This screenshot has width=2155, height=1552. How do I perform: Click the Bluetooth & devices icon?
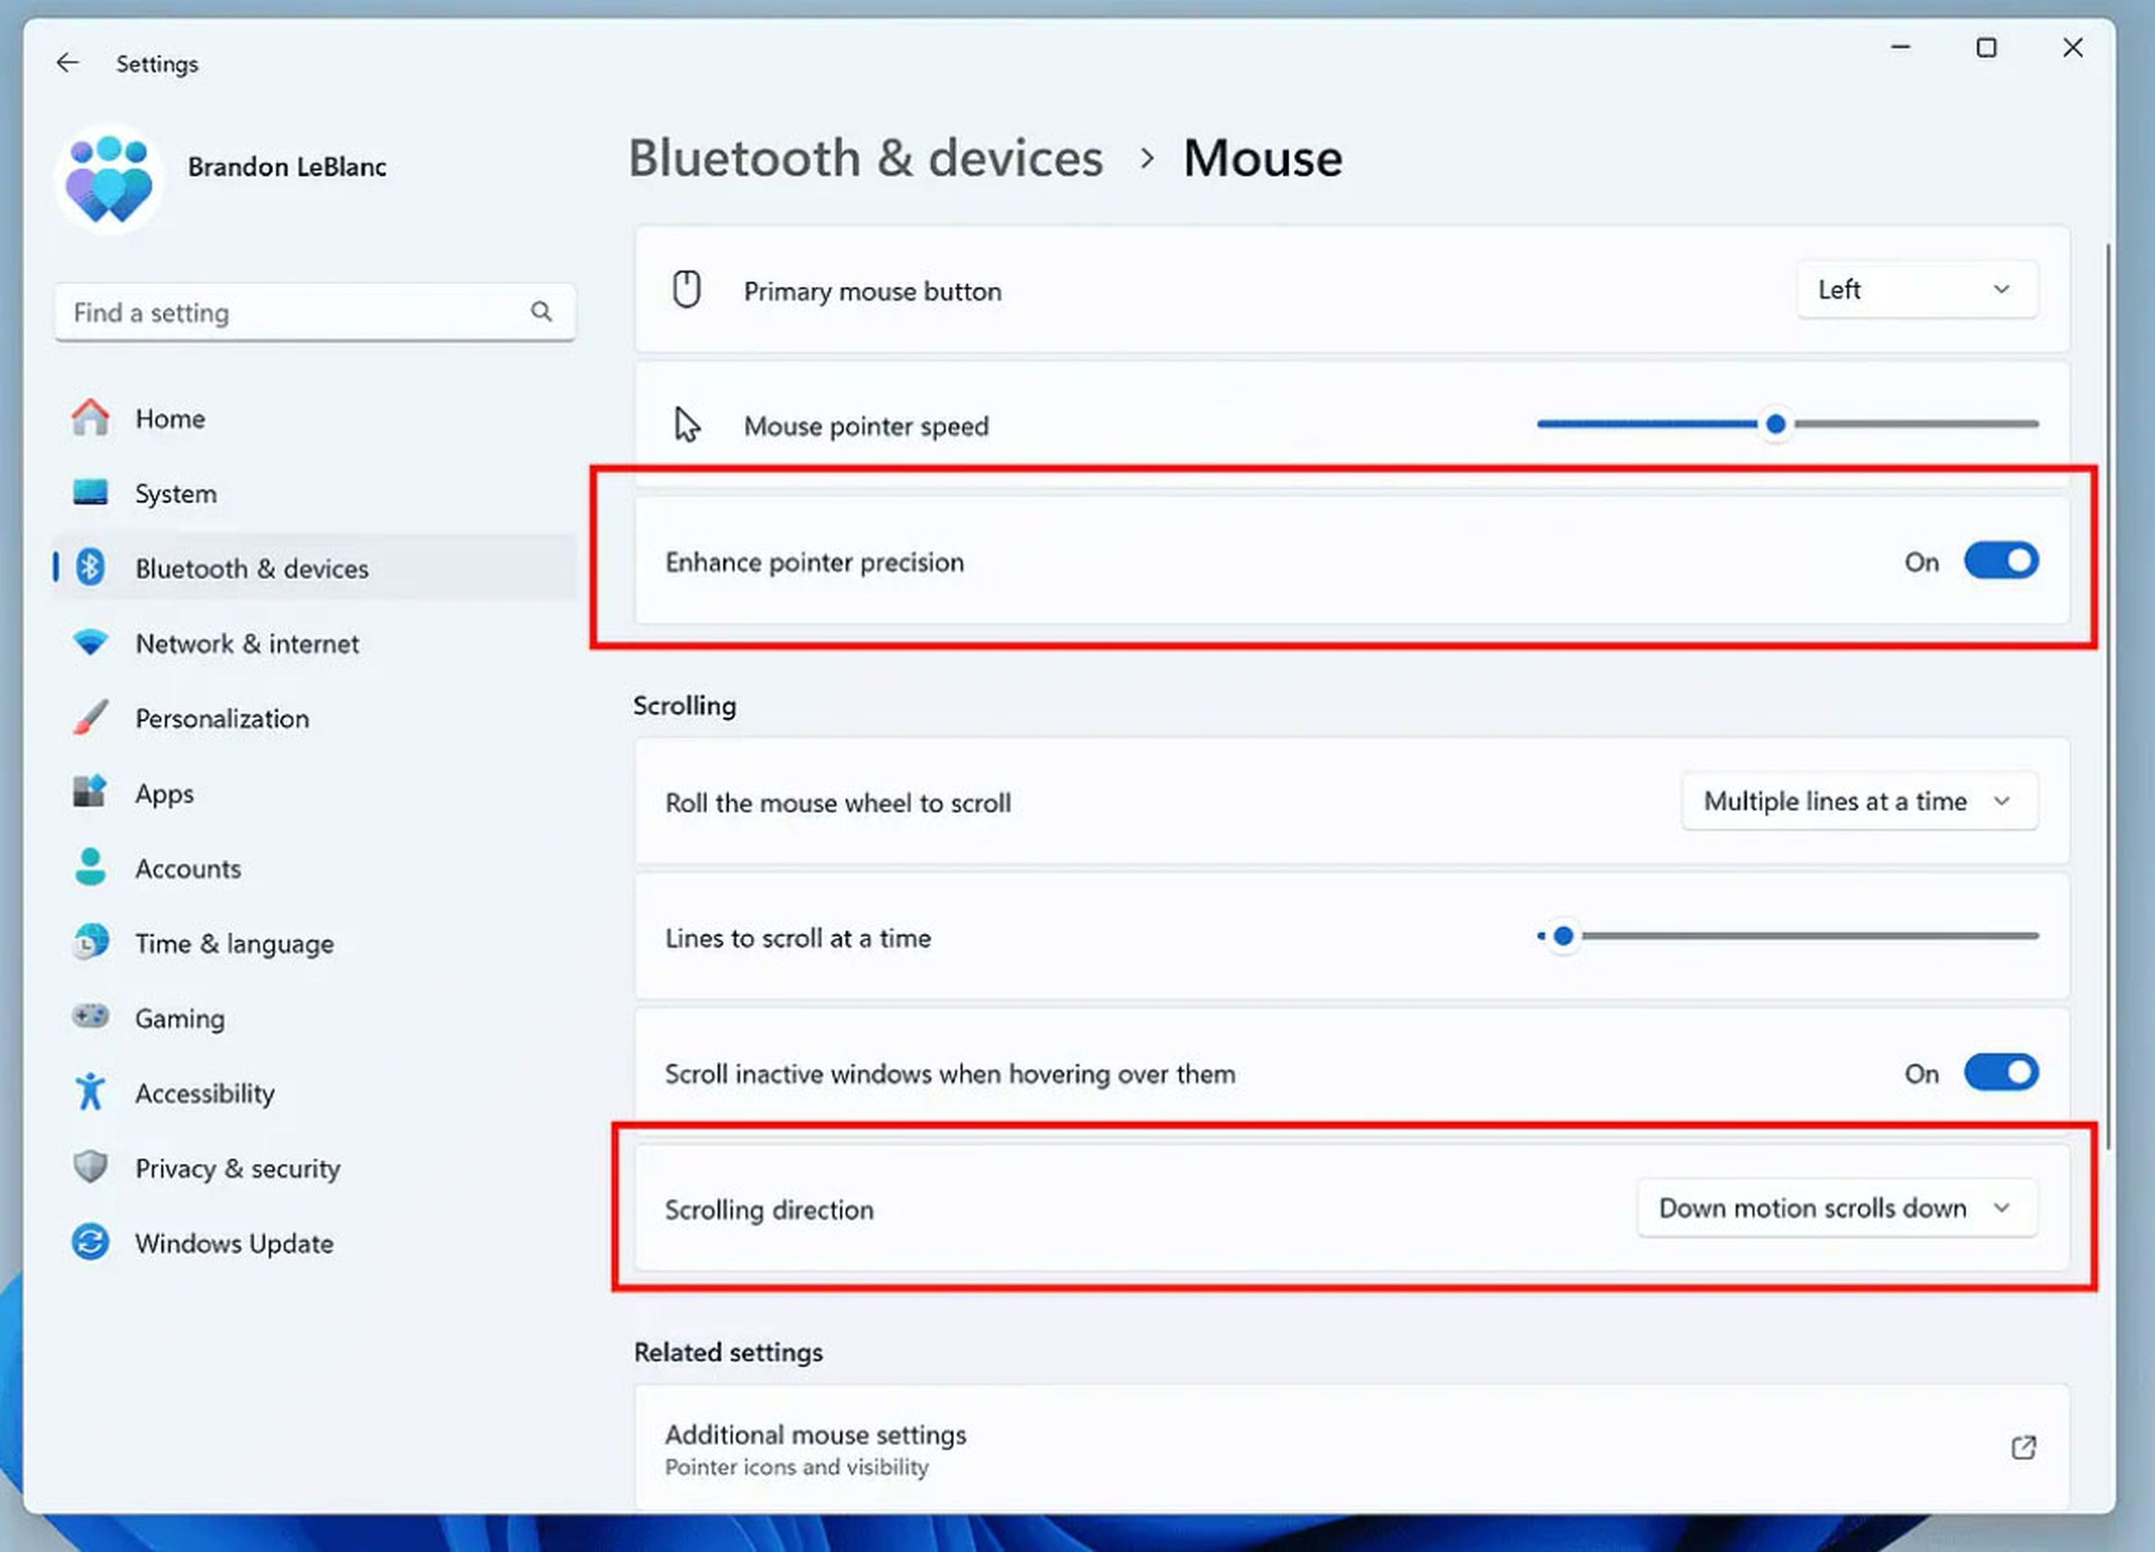[90, 568]
